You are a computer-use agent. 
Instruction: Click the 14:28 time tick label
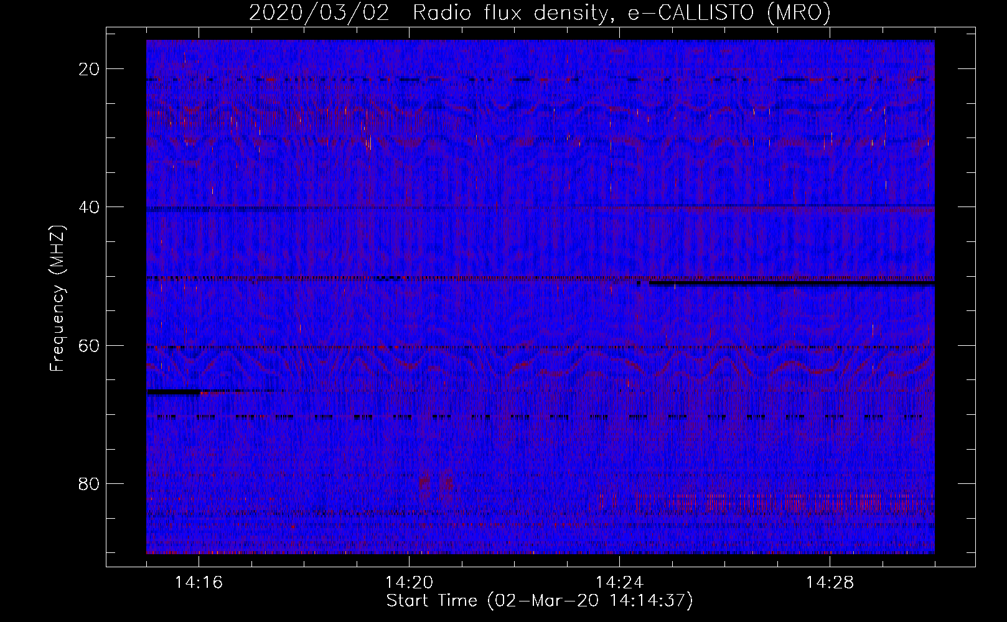tap(830, 583)
